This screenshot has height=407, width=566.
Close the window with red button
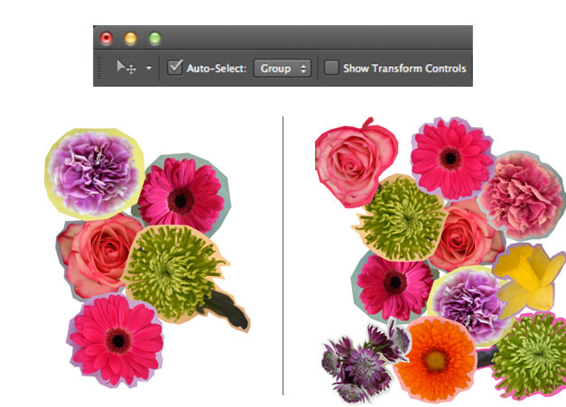coord(107,38)
